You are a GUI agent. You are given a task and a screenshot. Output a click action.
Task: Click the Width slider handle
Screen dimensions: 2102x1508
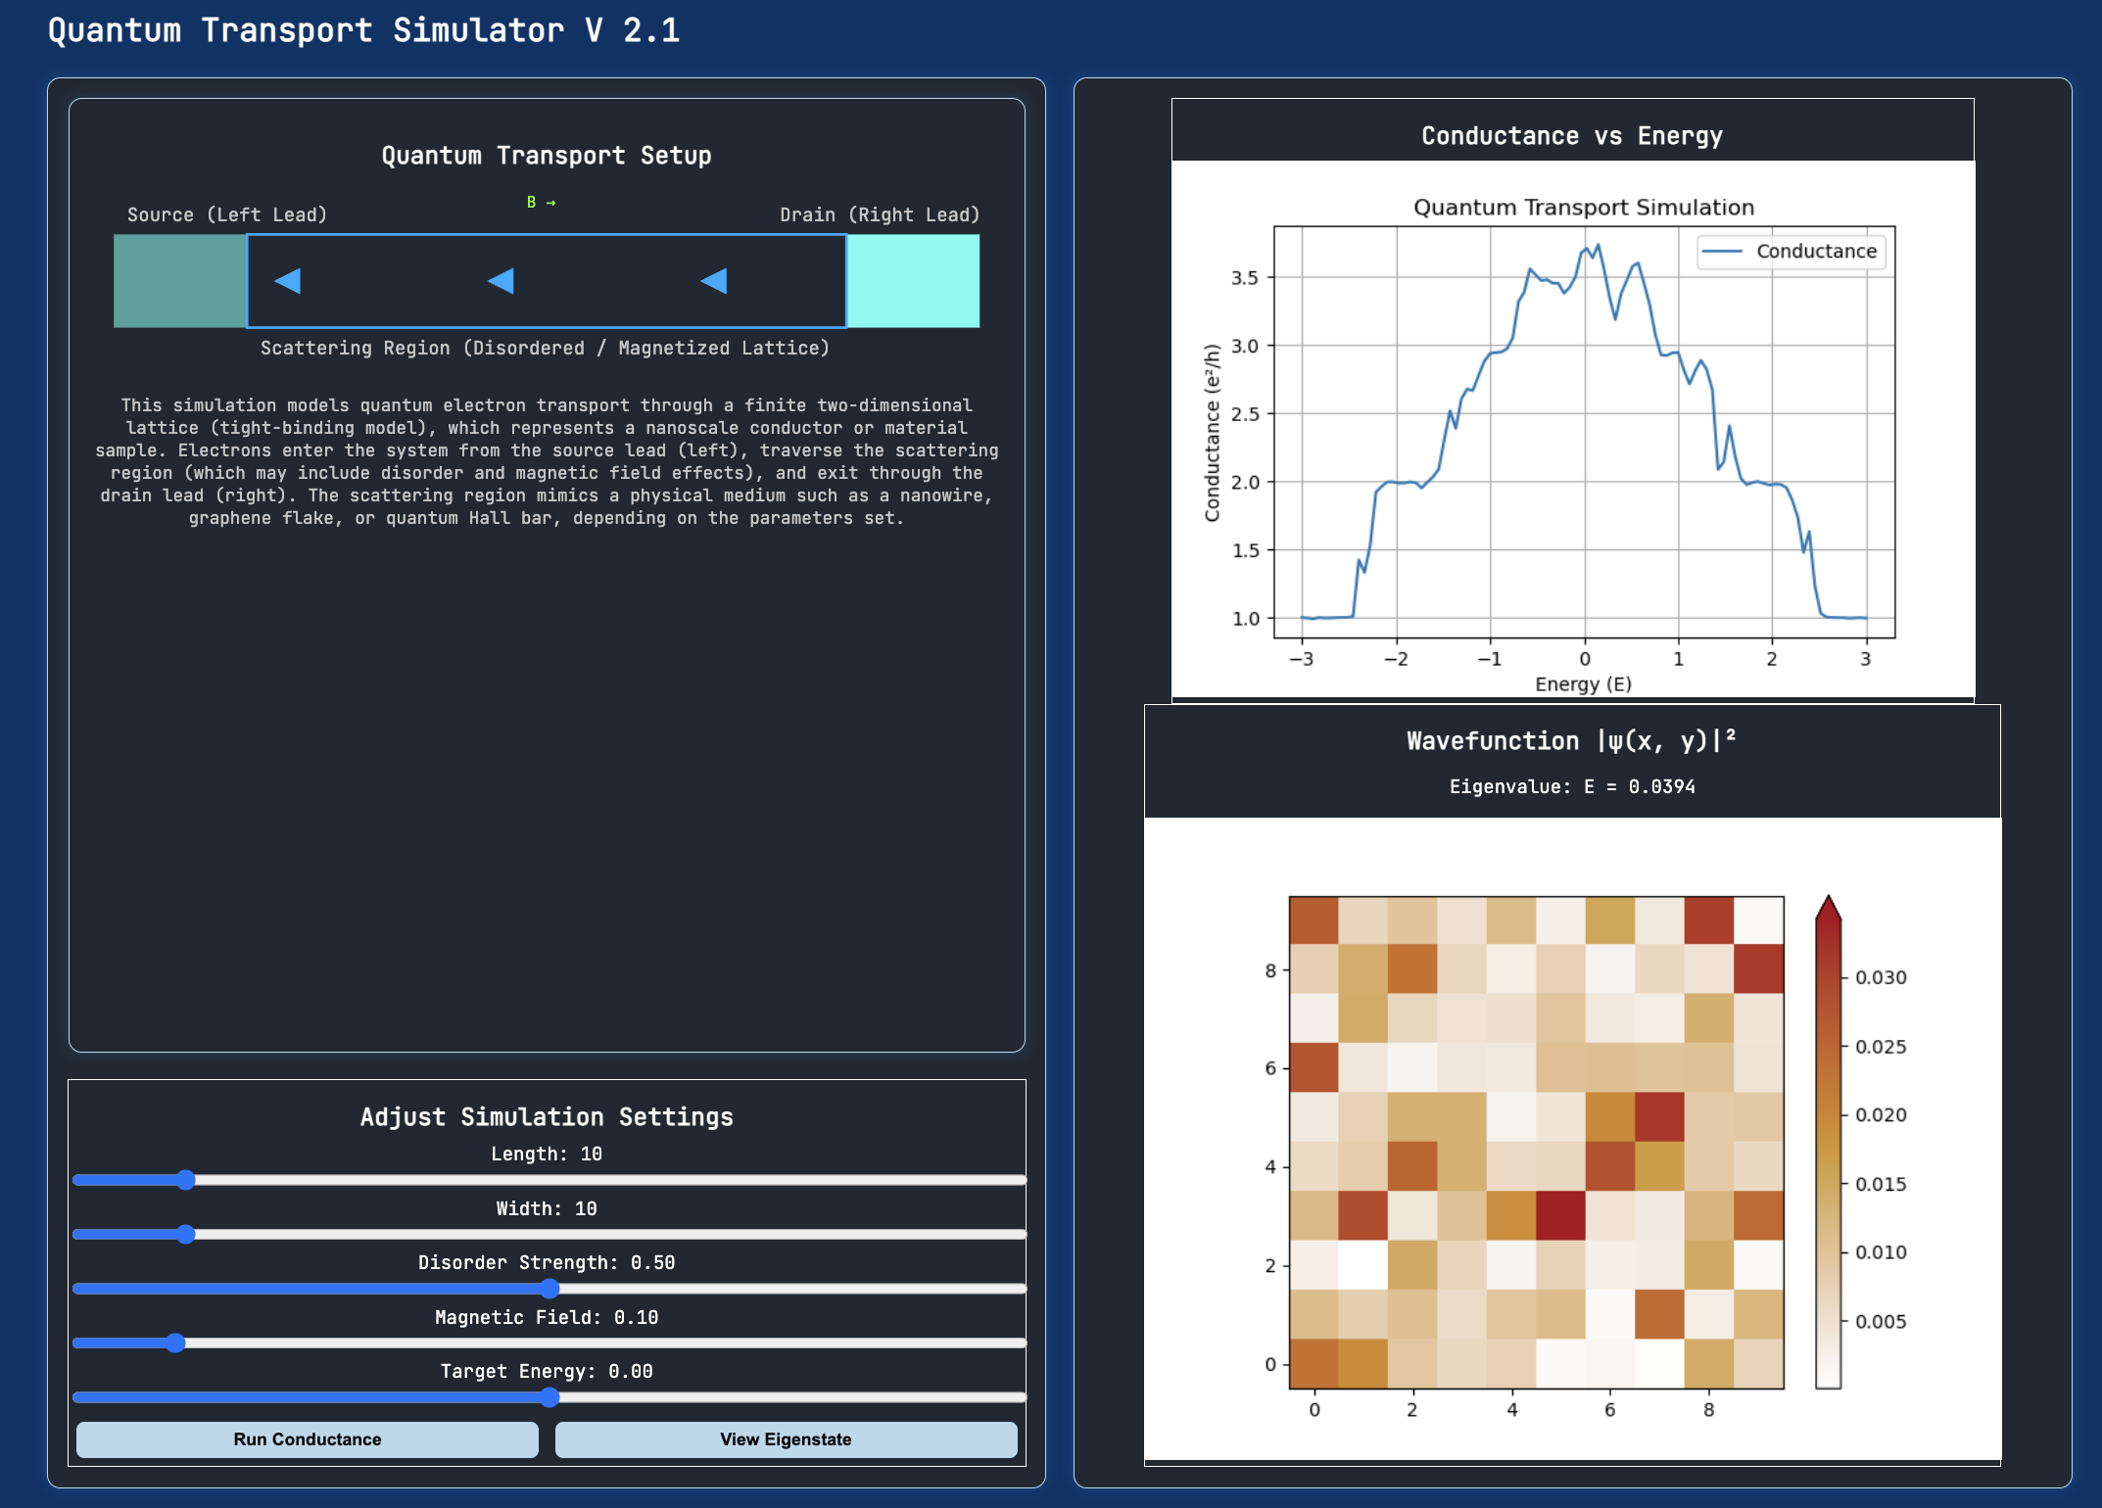pos(186,1234)
